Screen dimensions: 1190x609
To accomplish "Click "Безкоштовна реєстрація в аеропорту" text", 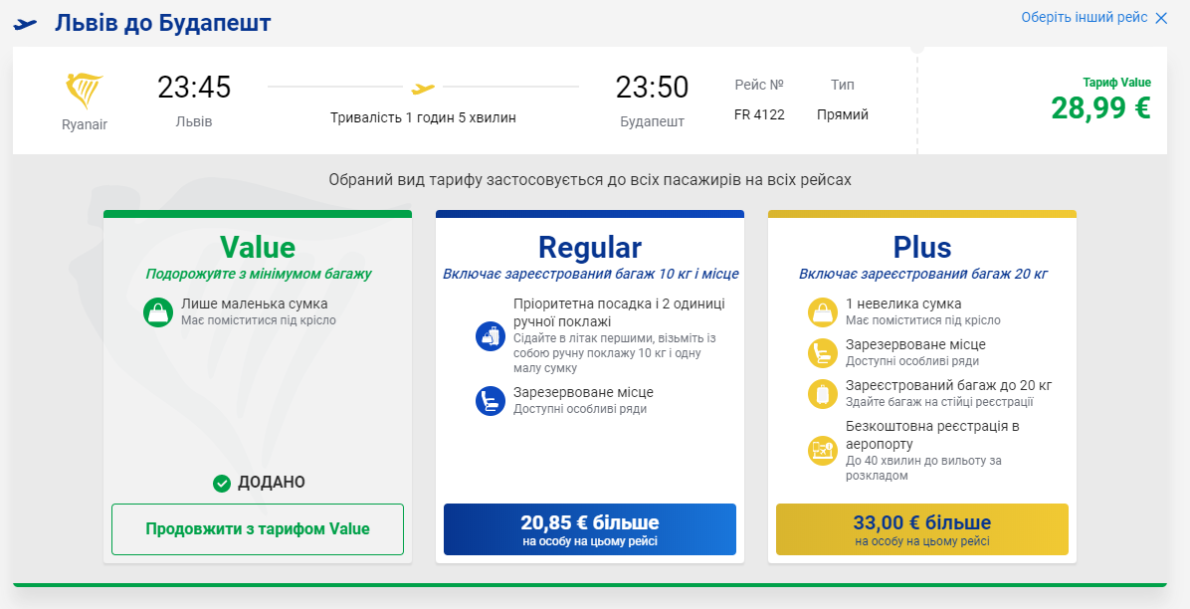I will pos(932,434).
